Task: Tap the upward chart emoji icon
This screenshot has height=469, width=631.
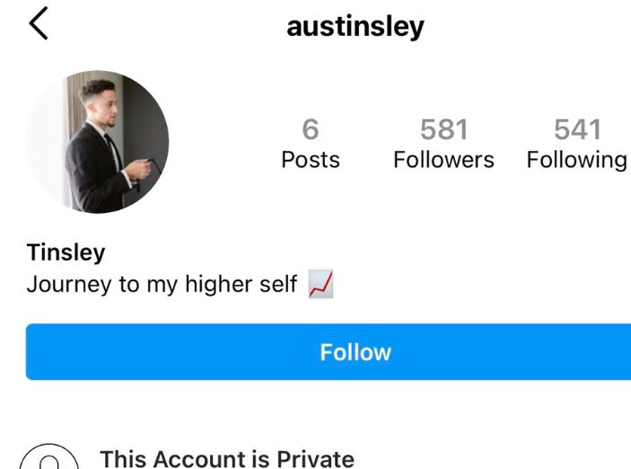Action: [320, 284]
